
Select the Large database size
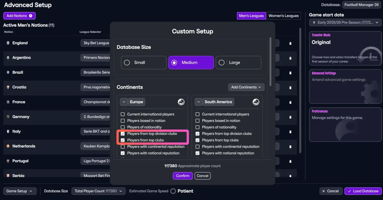tap(238, 63)
